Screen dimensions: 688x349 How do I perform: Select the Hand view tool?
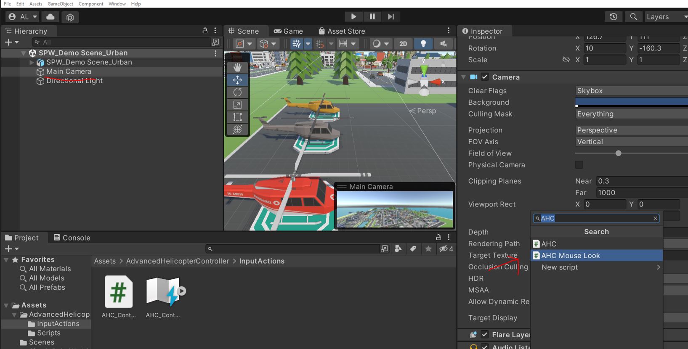(237, 67)
